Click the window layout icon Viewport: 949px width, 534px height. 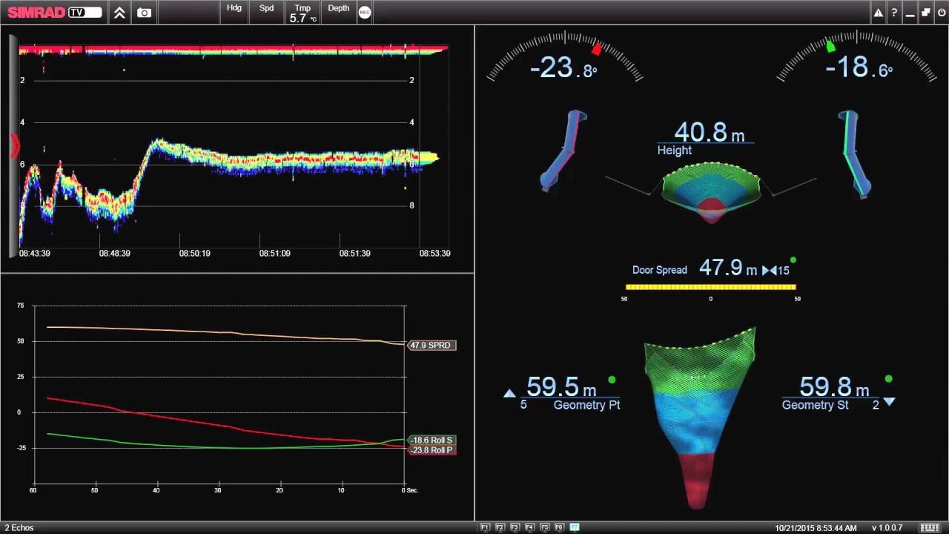[x=925, y=12]
